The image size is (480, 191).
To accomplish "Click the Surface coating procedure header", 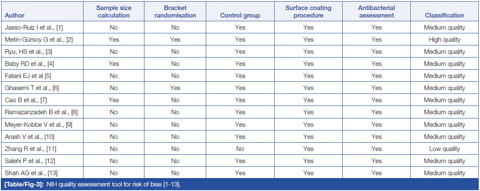I will click(x=308, y=12).
